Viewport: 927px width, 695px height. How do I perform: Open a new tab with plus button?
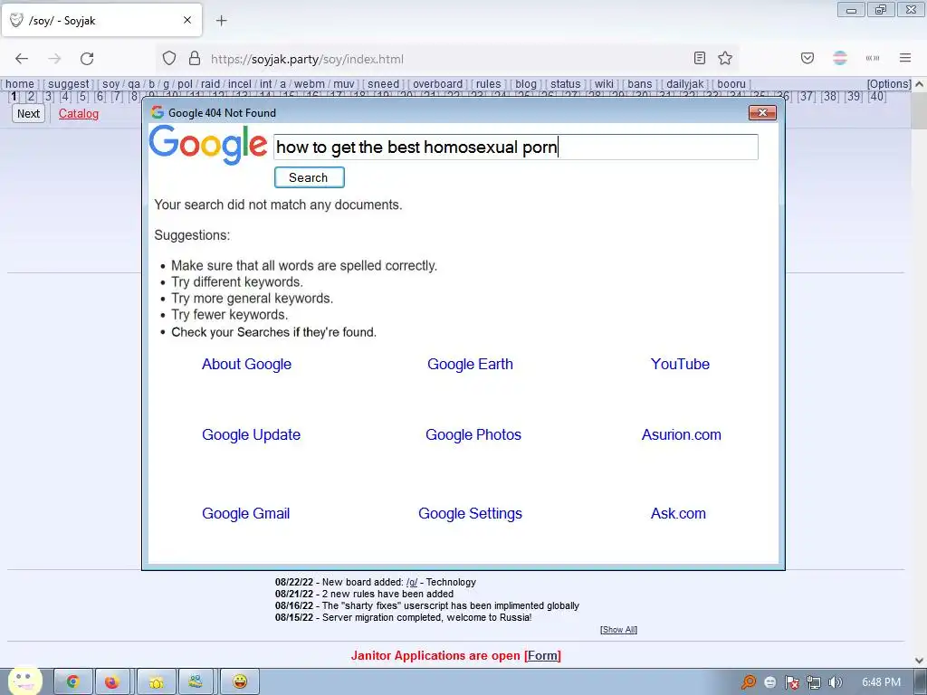pos(221,21)
